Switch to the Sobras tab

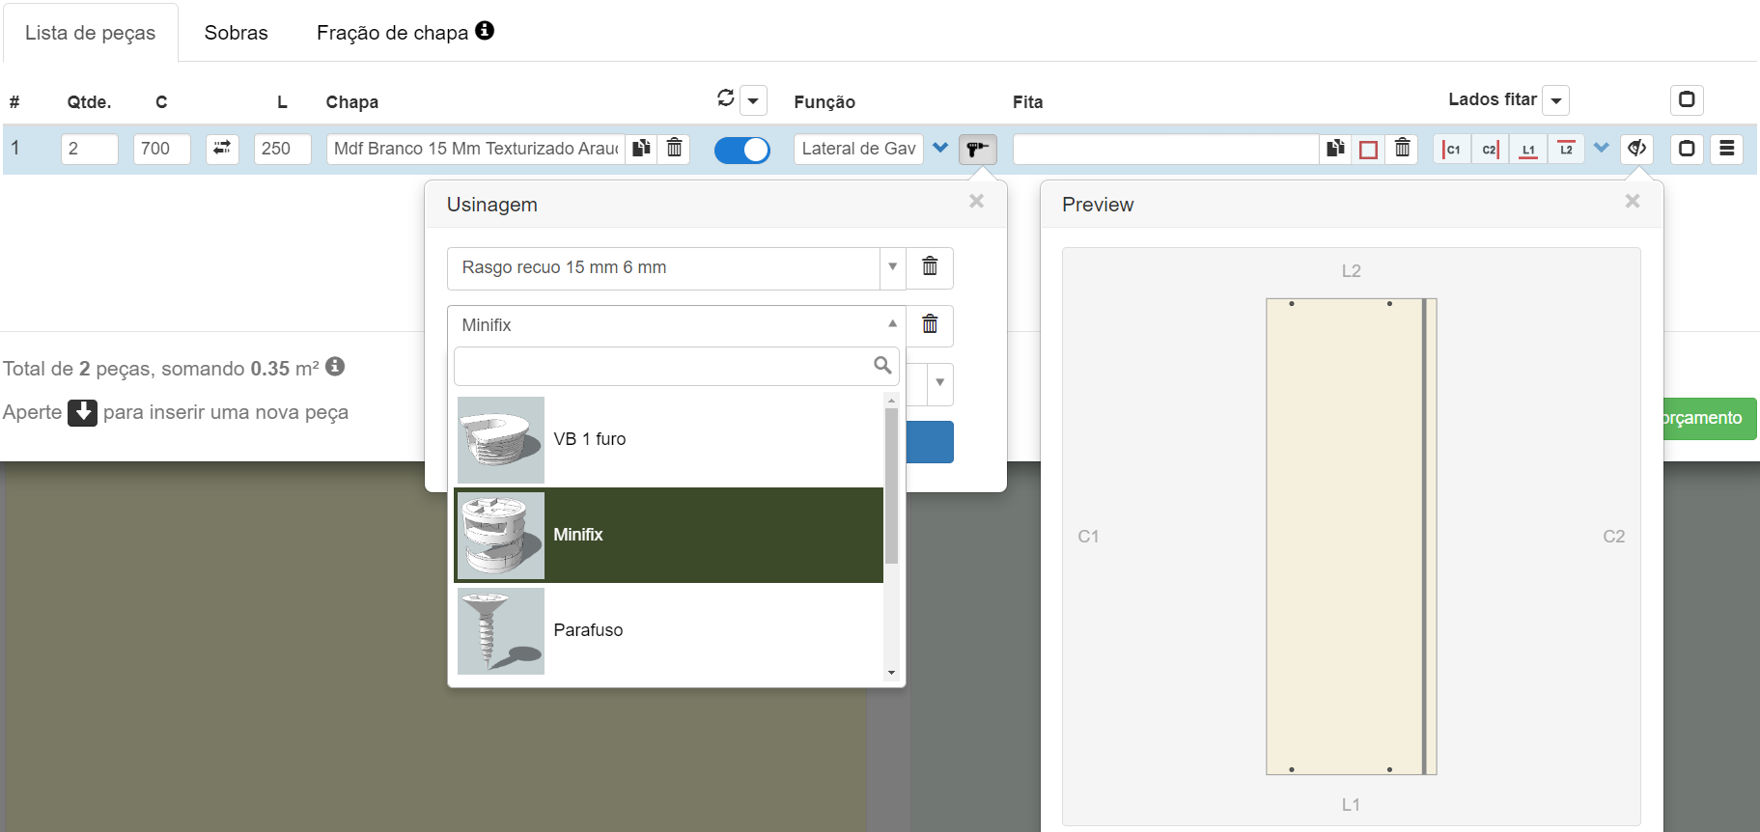(x=236, y=33)
